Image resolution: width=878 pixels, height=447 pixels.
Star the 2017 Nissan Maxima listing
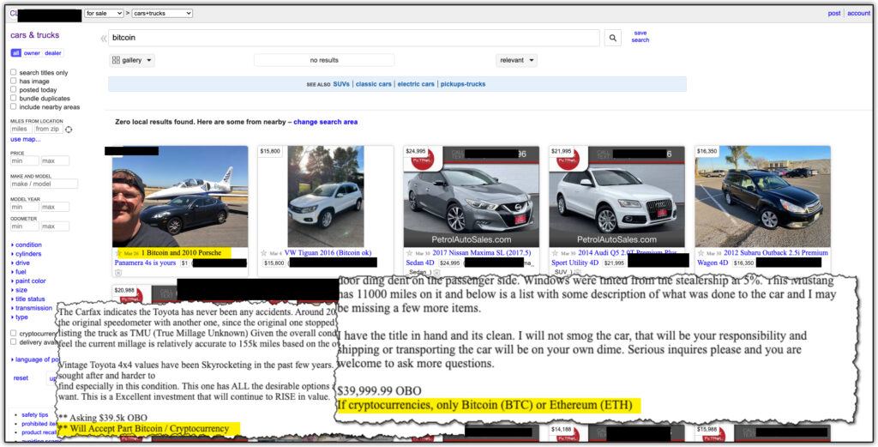[x=409, y=253]
